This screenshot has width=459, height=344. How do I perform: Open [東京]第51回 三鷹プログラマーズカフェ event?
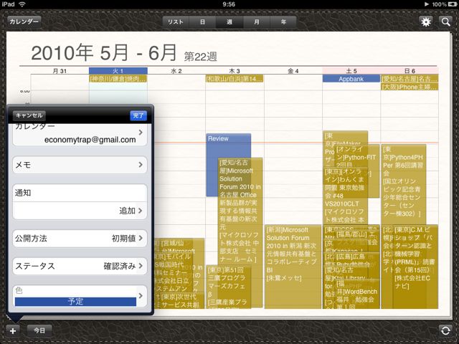[x=229, y=287]
